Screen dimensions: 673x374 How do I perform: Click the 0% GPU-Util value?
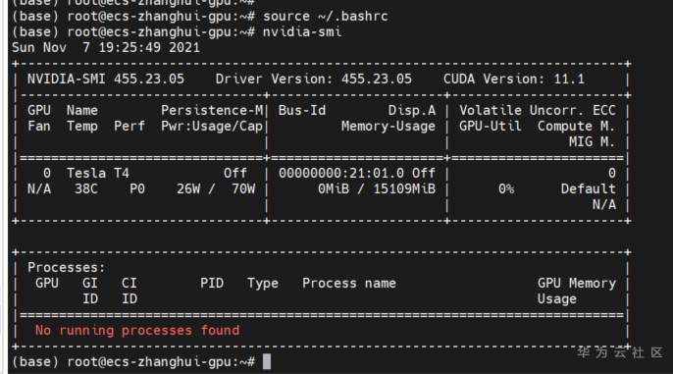pos(506,188)
